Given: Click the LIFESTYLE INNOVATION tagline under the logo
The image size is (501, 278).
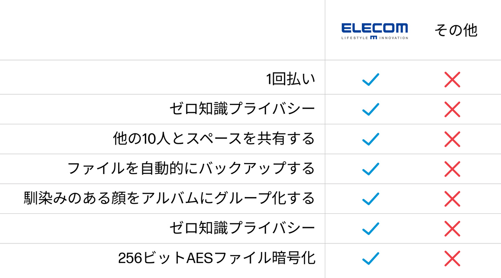Looking at the screenshot, I should (x=374, y=38).
